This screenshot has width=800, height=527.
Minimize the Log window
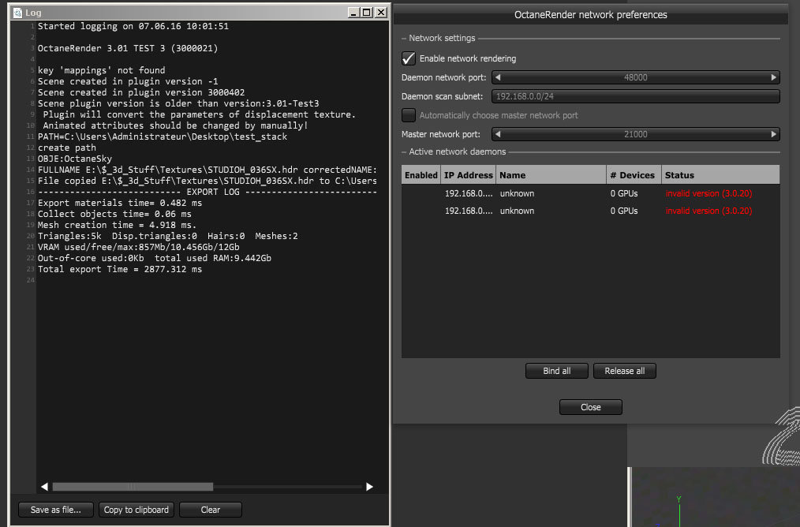(x=353, y=13)
